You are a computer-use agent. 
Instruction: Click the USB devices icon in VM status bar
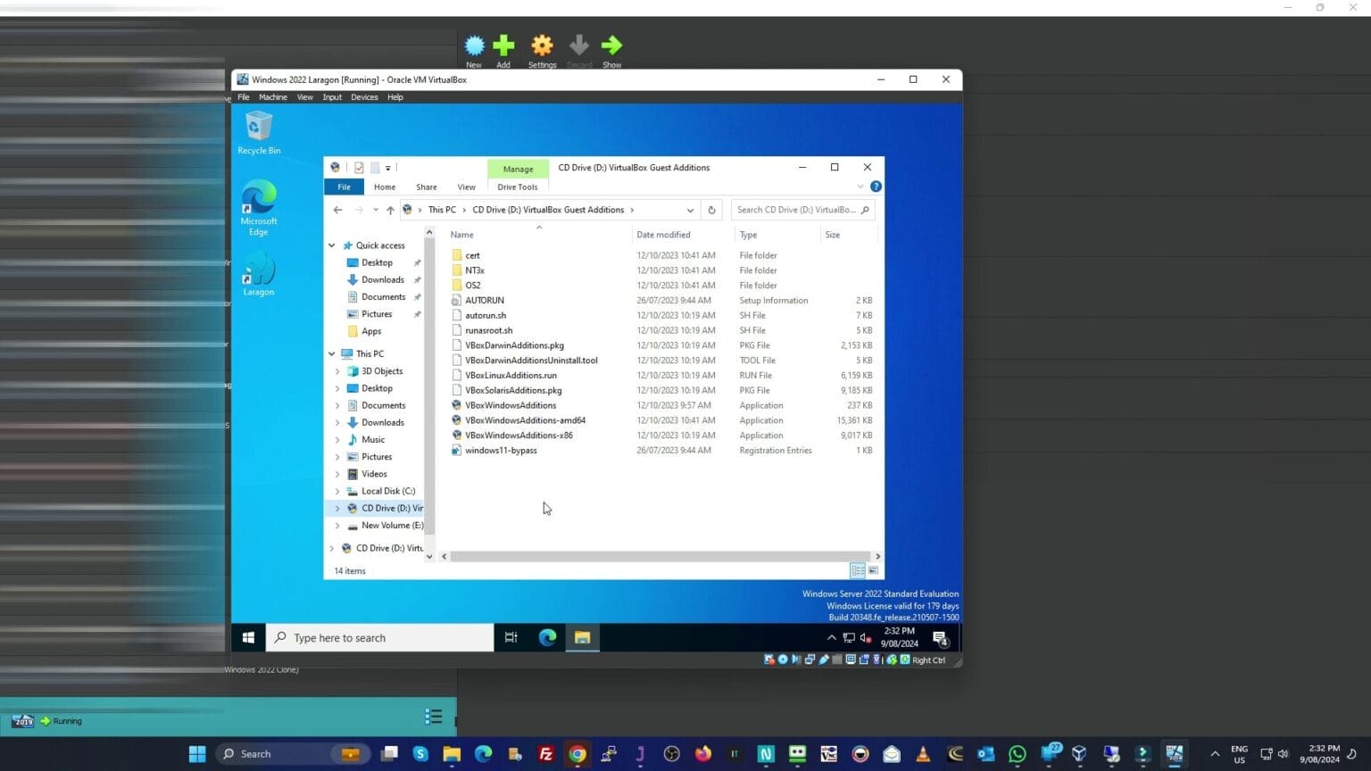[823, 659]
